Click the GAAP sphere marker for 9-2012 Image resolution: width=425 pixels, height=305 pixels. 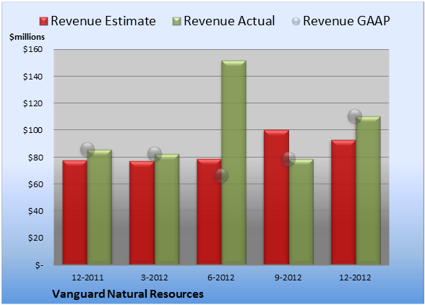(288, 158)
